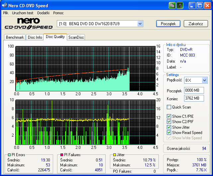Toggle Show C1/PIE checkbox

(x=169, y=116)
